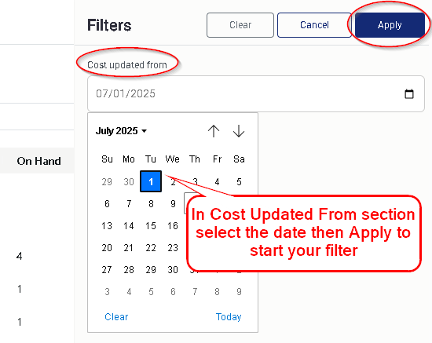This screenshot has height=343, width=432.
Task: Click the Apply filters button
Action: tap(390, 25)
